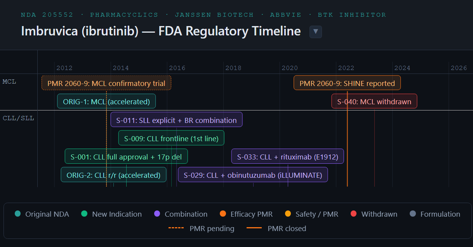
Task: Select S-011 SLL explicit + BR combination
Action: [177, 120]
